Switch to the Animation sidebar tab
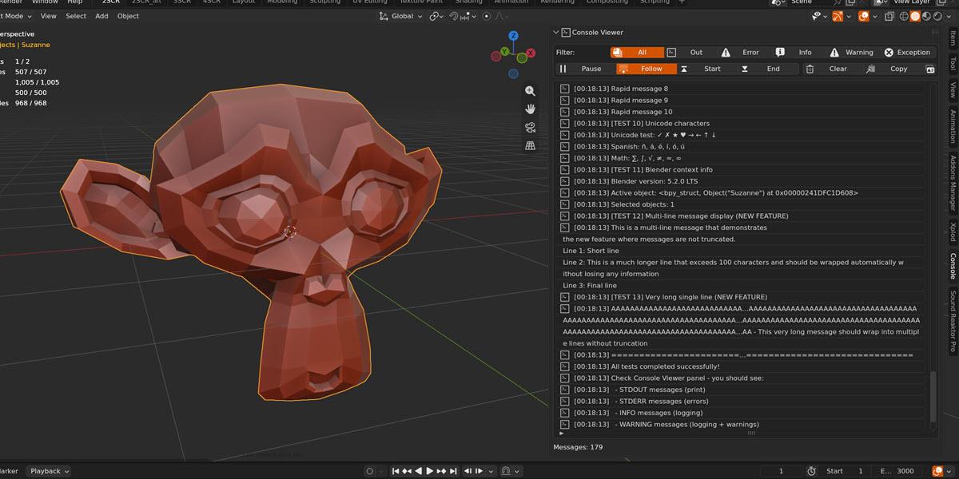Viewport: 959px width, 479px height. pyautogui.click(x=953, y=125)
